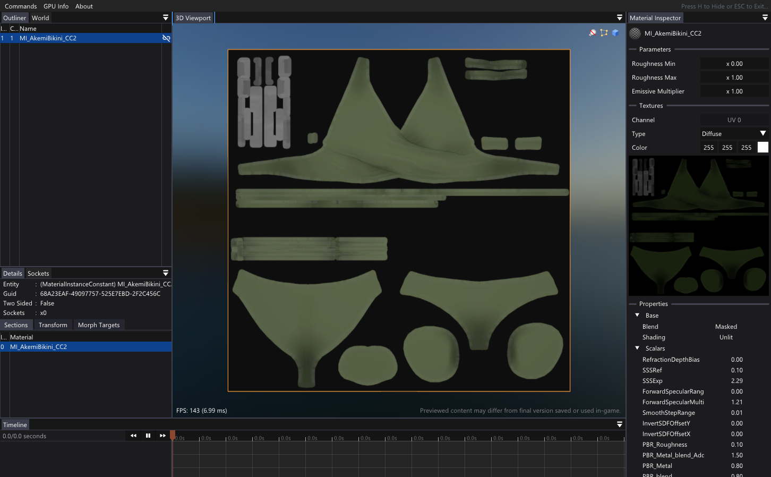Open the Outliner panel options menu

click(x=166, y=18)
